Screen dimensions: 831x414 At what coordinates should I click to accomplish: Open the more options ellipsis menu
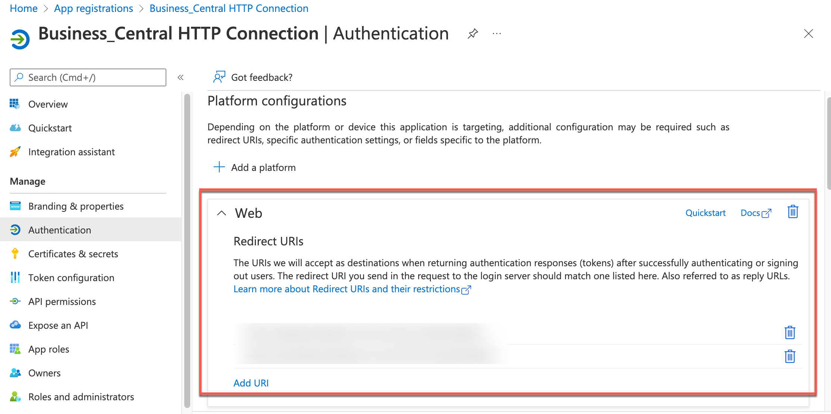(496, 34)
